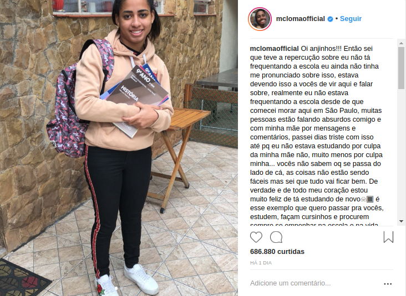The width and height of the screenshot is (406, 296).
Task: Open the mclomaofficial profile picture
Action: point(260,19)
